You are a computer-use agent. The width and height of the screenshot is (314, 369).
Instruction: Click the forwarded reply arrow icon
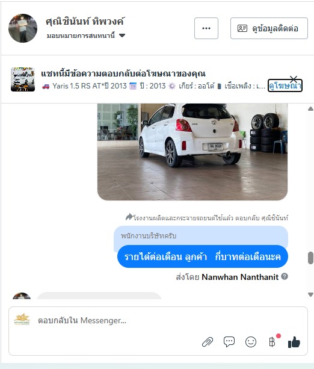coord(129,217)
